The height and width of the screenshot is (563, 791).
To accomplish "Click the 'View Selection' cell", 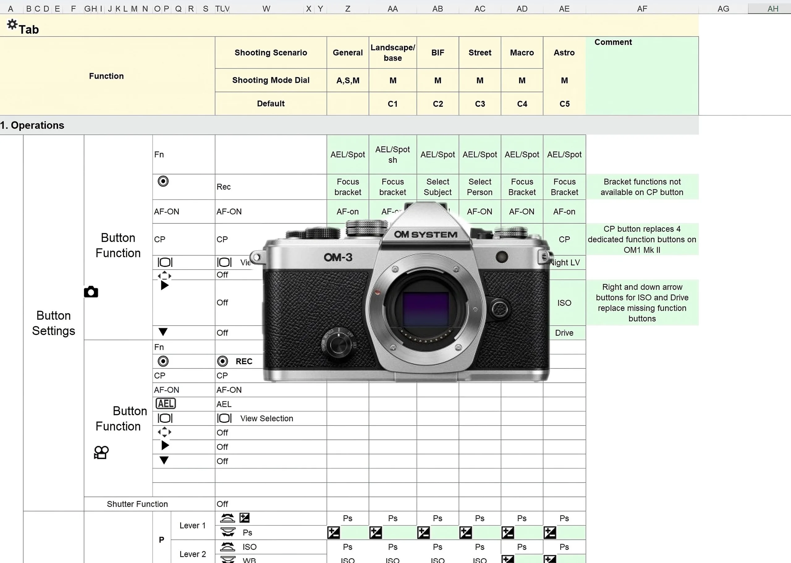I will (271, 418).
